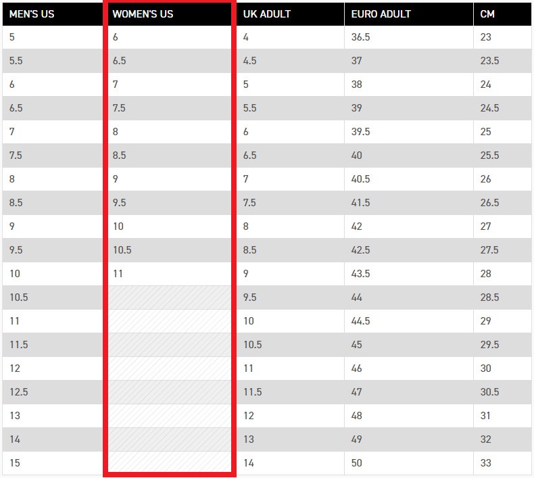Select Euro size 44.5 cell
This screenshot has width=534, height=478.
click(409, 321)
